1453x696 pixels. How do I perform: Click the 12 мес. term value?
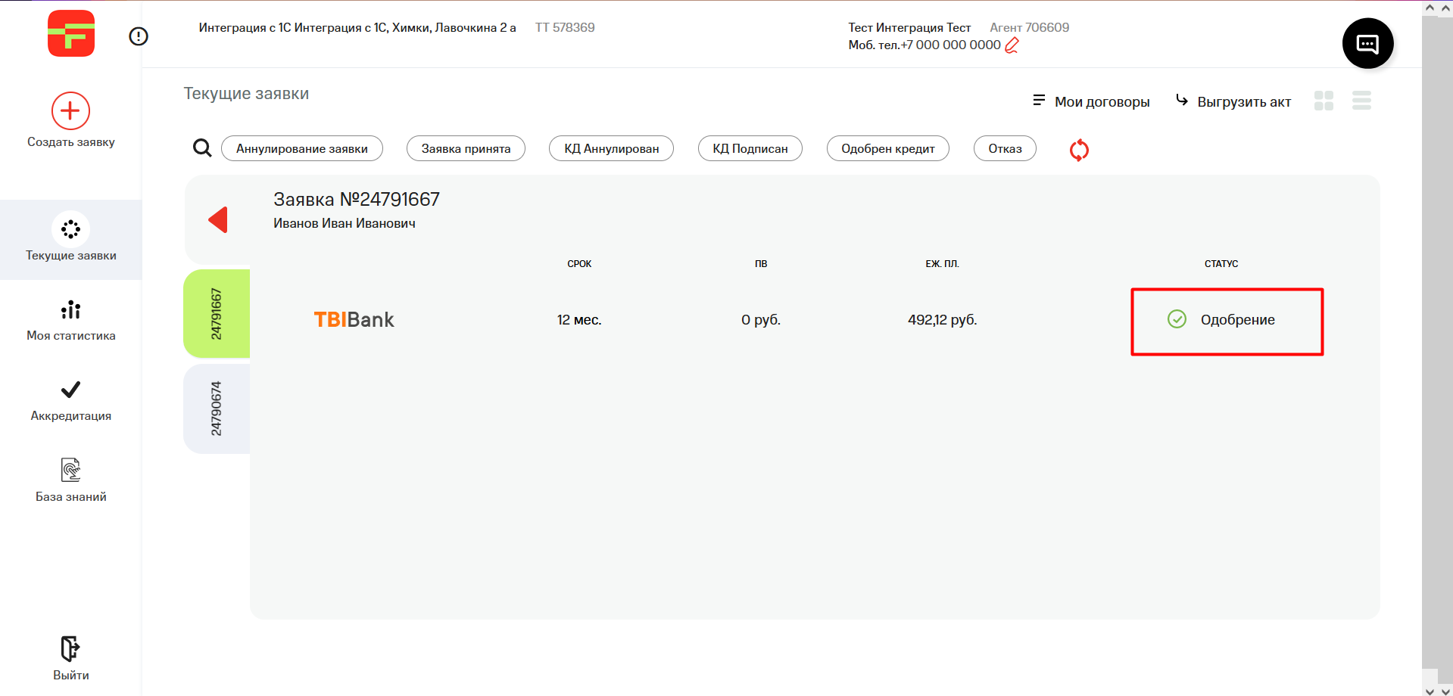tap(579, 320)
